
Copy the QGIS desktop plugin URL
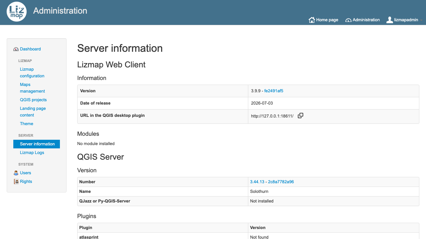(301, 116)
